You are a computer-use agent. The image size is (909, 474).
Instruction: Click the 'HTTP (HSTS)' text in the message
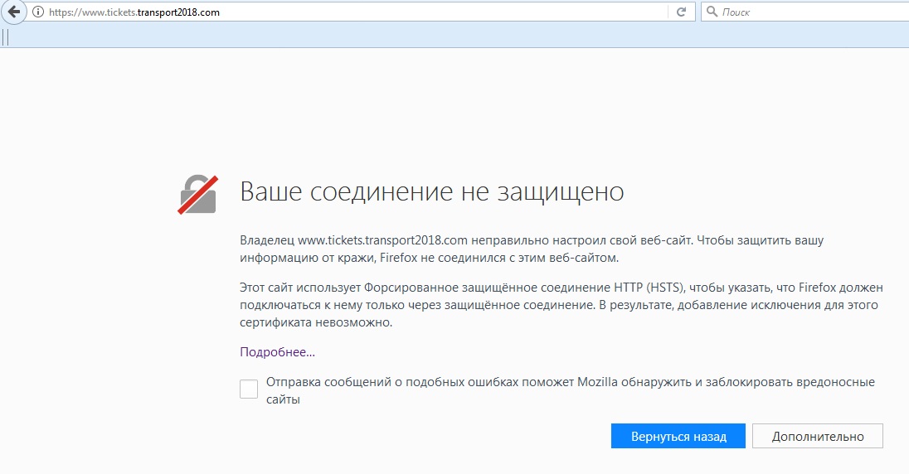648,288
